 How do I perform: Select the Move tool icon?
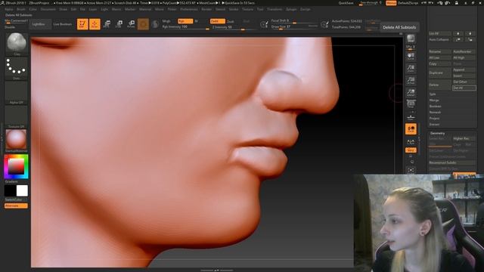click(x=107, y=24)
